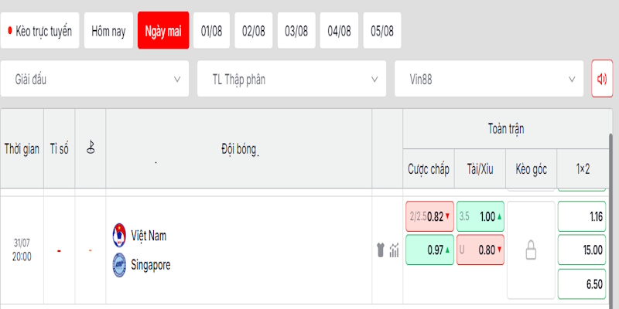Open the bar chart statistics icon
The image size is (619, 309).
tap(394, 250)
